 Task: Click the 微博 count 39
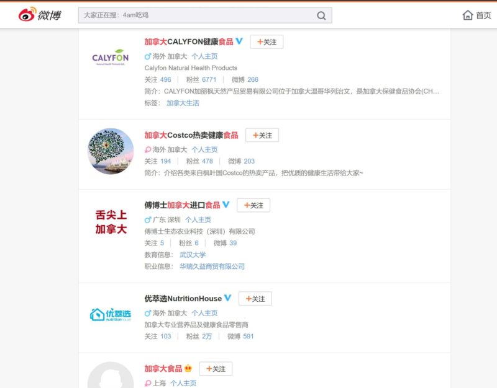233,243
